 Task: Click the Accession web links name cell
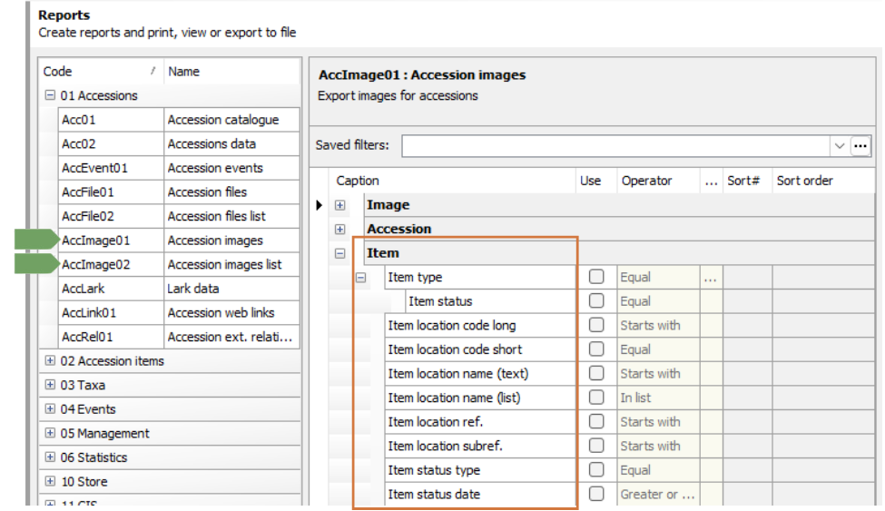[231, 313]
